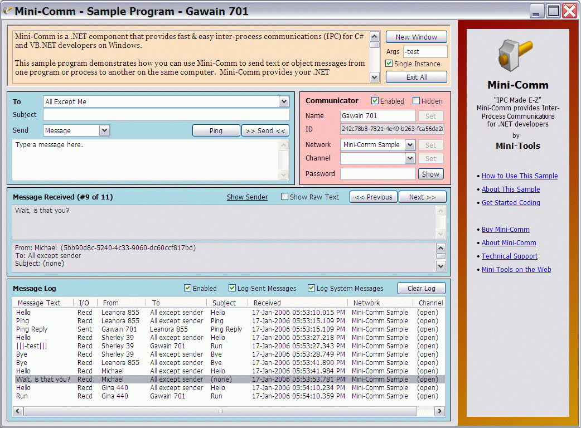Select the |||-test||| log row

(x=229, y=346)
